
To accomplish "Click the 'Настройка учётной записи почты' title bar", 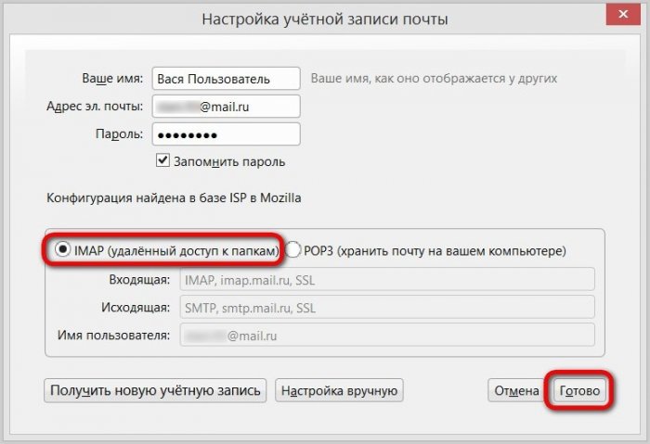I will click(325, 18).
